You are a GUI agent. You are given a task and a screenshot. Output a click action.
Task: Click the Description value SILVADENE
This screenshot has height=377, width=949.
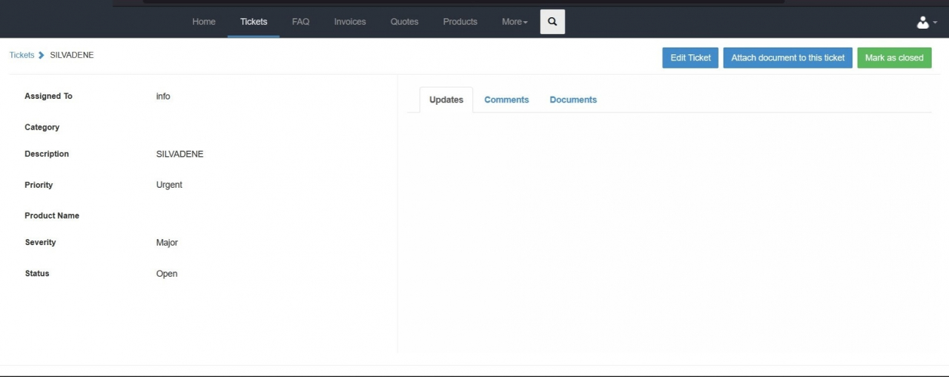click(x=180, y=154)
